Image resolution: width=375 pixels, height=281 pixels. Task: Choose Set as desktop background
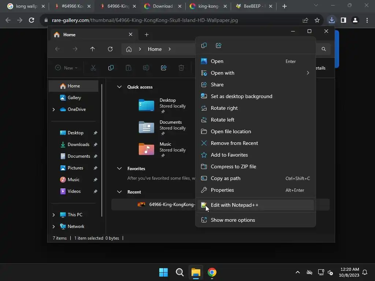pyautogui.click(x=255, y=96)
